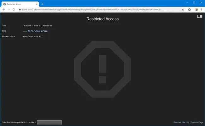The height and width of the screenshot is (126, 205).
Task: Focus the master password input field
Action: 49,122
